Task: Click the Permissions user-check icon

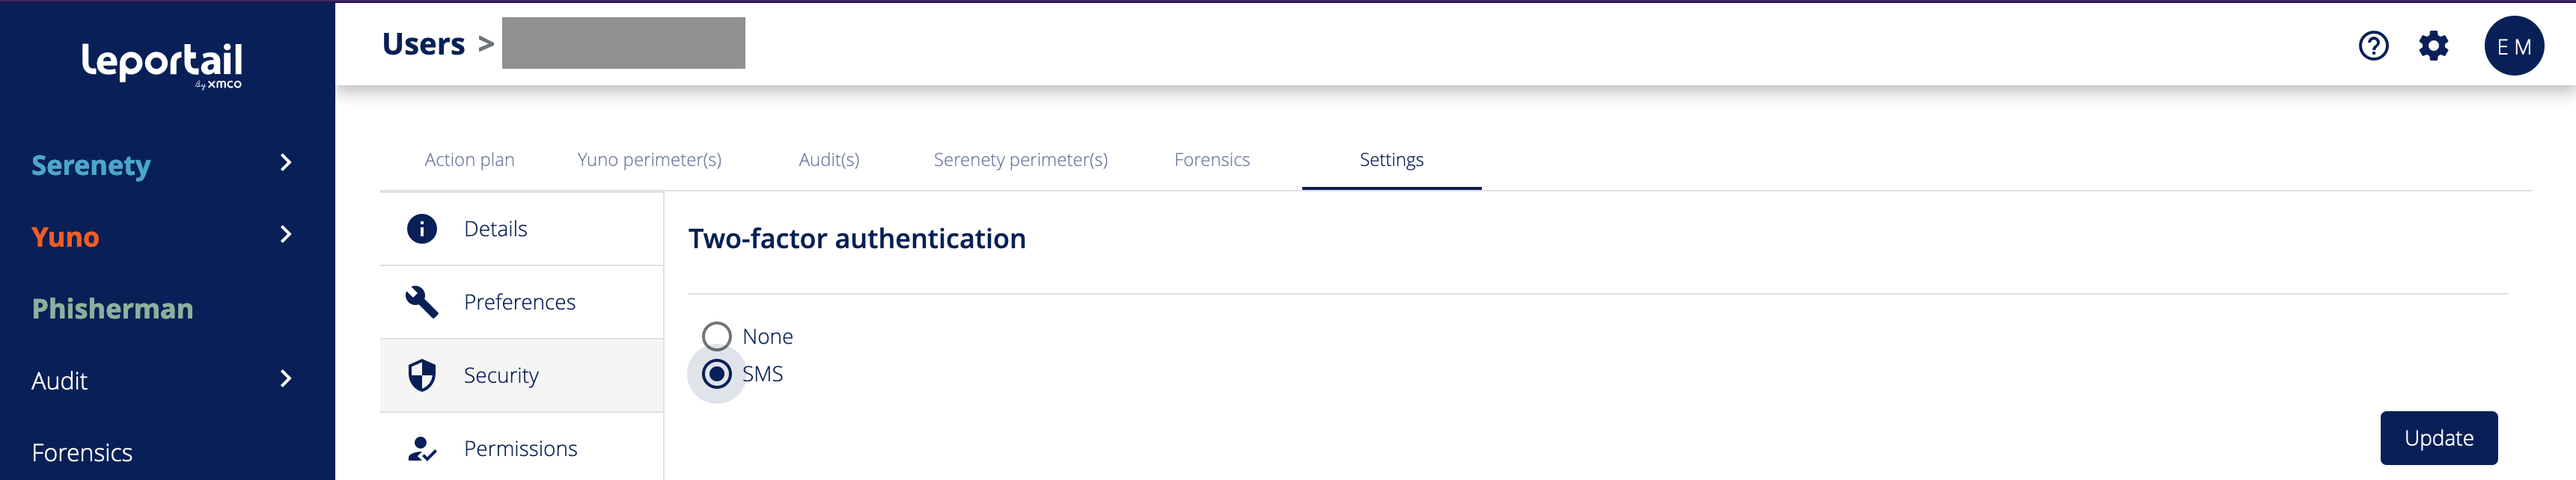Action: pos(422,449)
